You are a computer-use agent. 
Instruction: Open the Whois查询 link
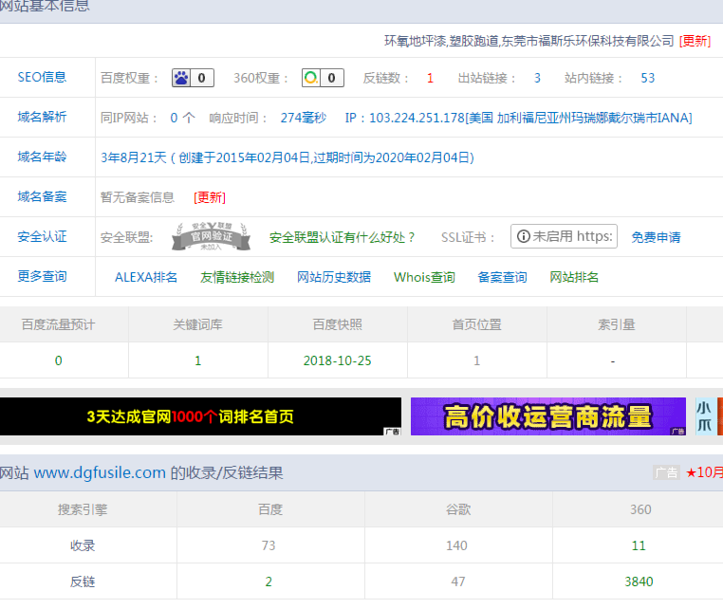point(424,277)
